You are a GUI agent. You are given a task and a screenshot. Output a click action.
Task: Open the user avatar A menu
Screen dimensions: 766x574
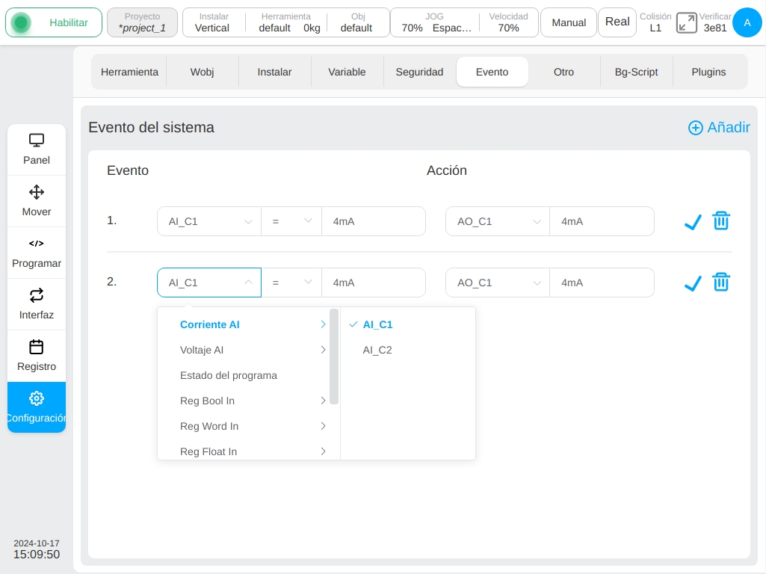click(x=747, y=22)
